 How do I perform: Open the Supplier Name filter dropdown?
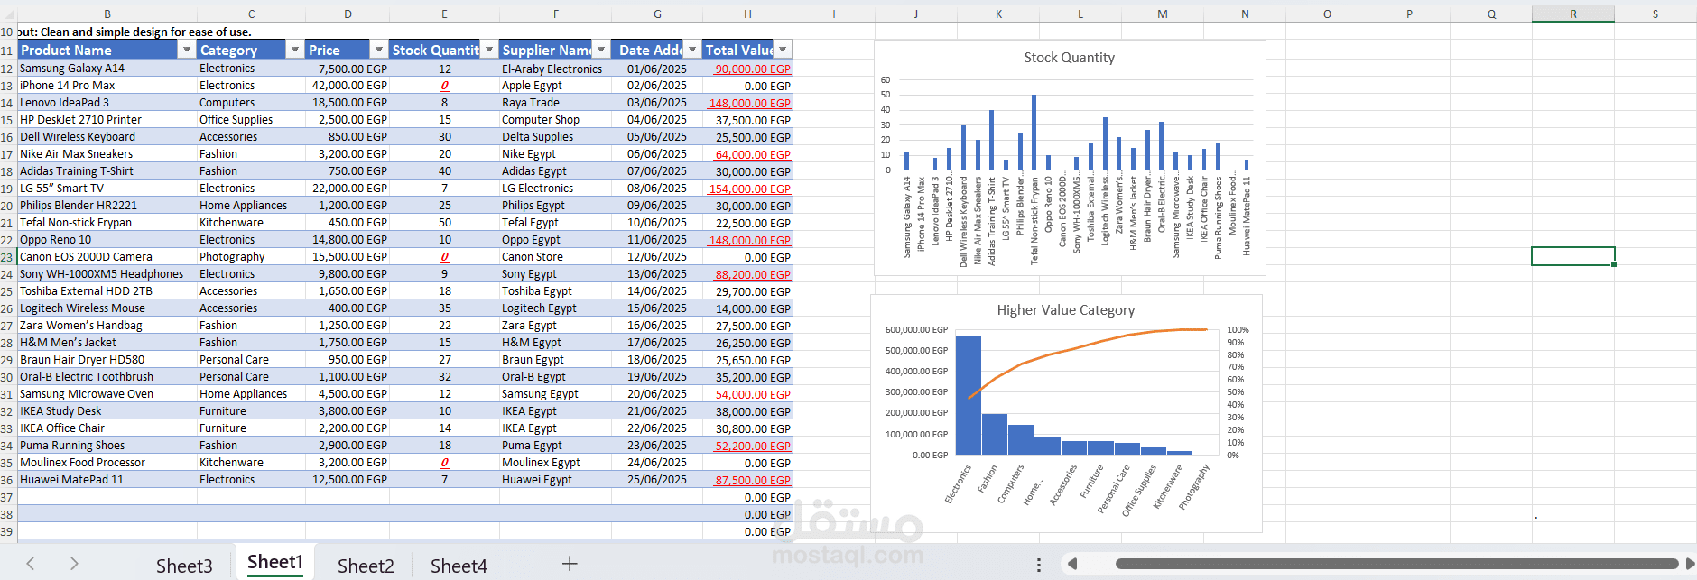point(601,50)
